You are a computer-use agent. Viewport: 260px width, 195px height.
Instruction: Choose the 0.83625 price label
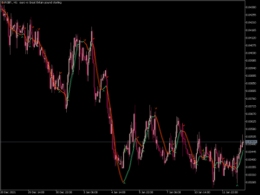point(251,121)
